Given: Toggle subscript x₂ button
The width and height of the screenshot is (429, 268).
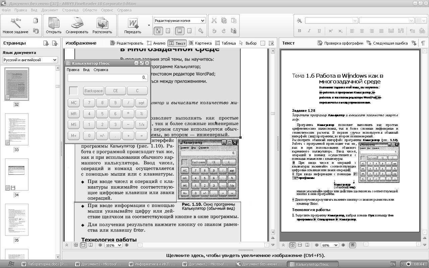Looking at the screenshot, I should point(340,31).
